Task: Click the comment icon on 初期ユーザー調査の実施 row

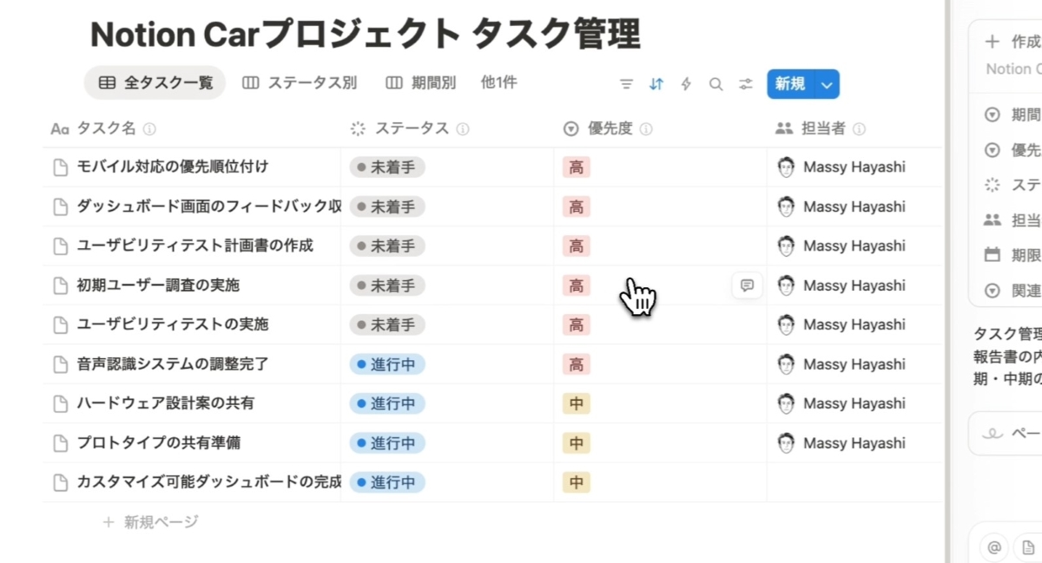Action: point(747,285)
